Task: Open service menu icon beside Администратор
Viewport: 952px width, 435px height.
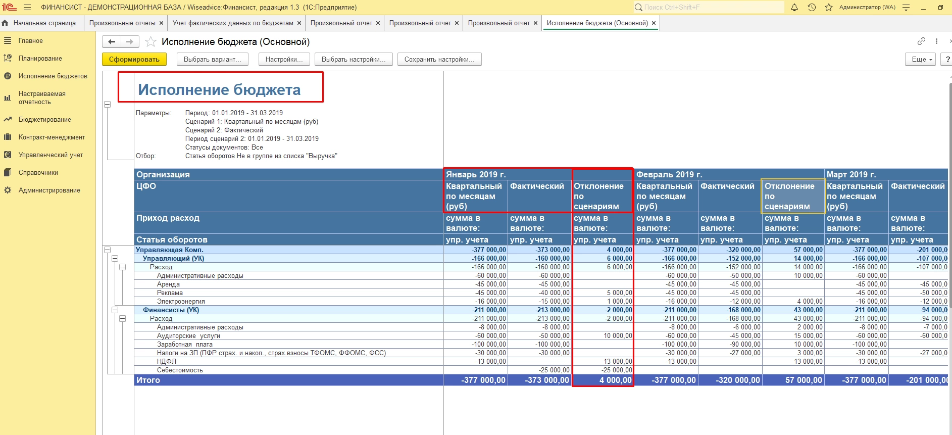Action: pyautogui.click(x=906, y=8)
